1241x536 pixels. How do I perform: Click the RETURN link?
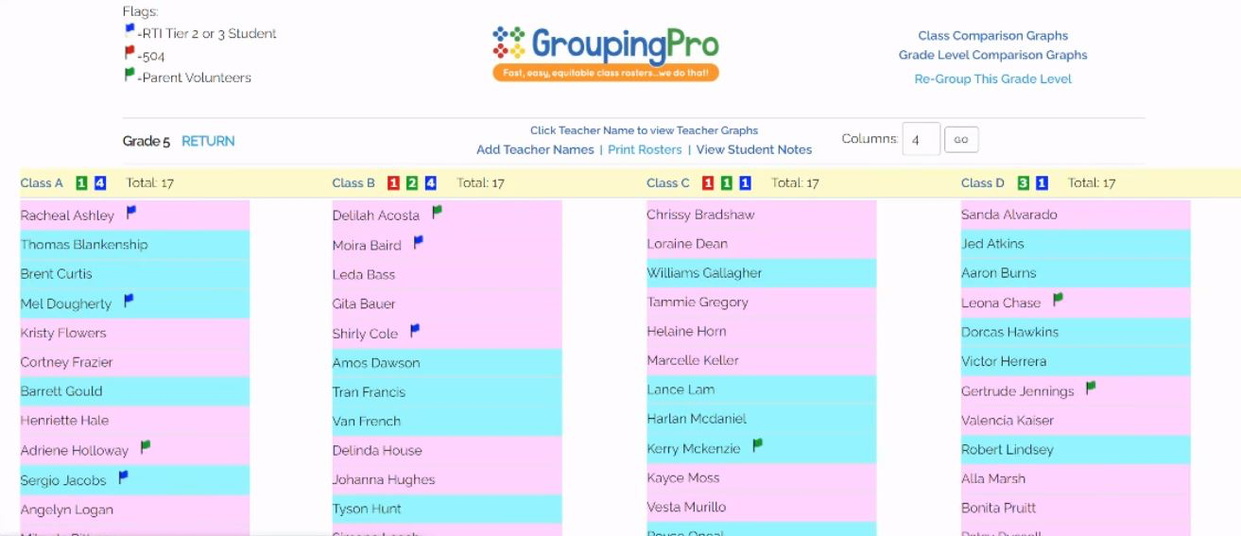click(208, 141)
